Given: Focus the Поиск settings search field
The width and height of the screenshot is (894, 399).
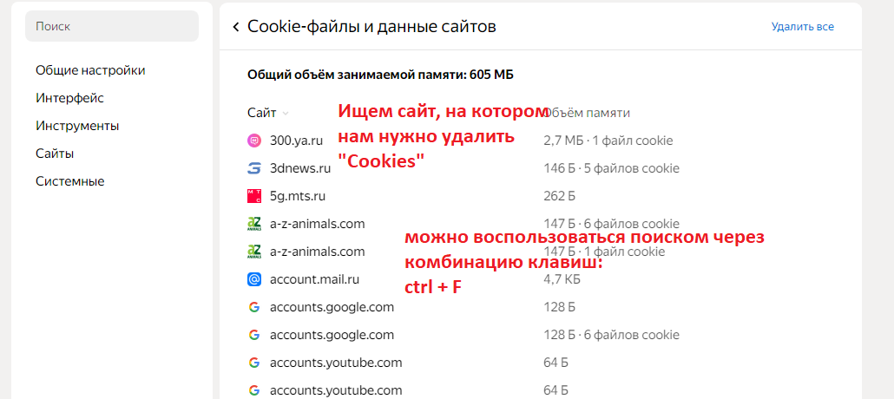Looking at the screenshot, I should coord(112,26).
